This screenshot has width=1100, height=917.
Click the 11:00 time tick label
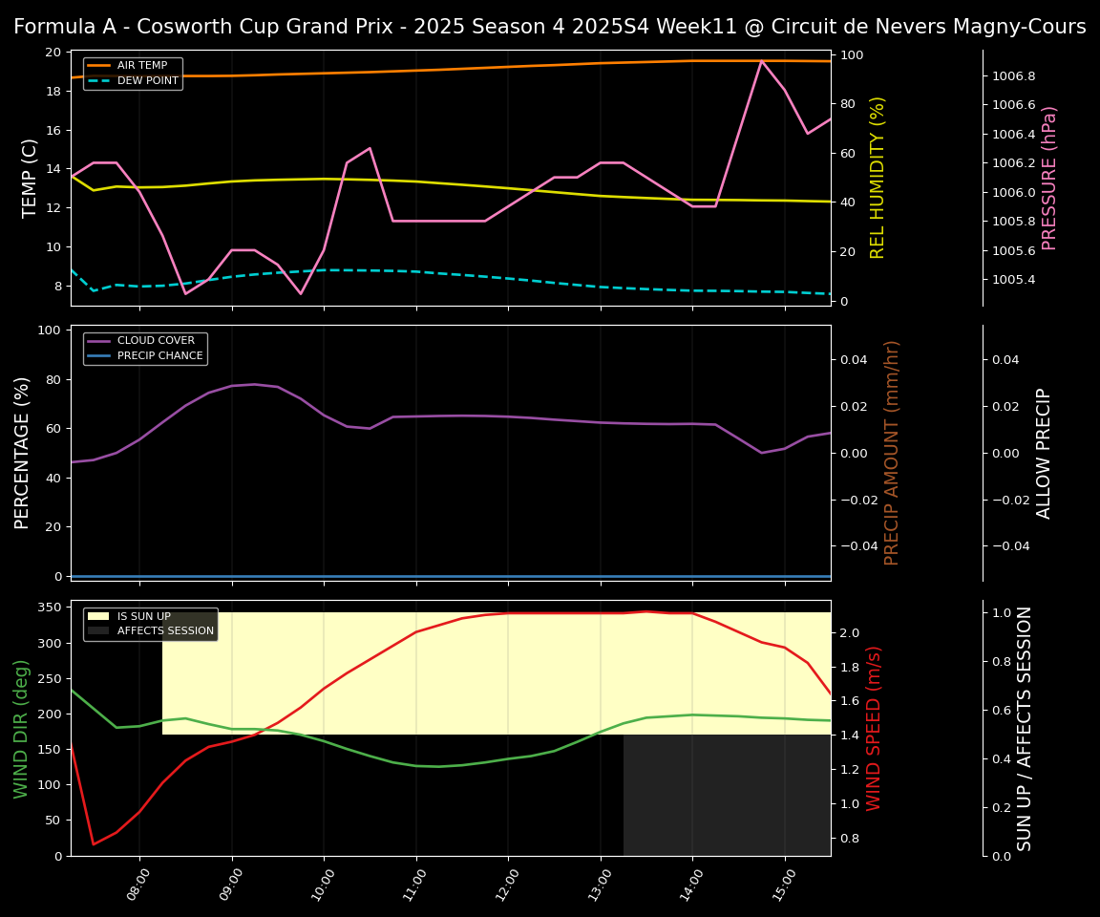[415, 884]
